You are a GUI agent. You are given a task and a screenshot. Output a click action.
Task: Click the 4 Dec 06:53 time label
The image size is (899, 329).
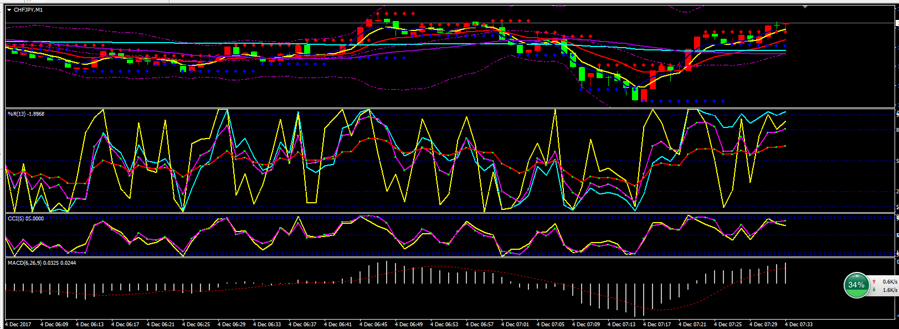(444, 324)
